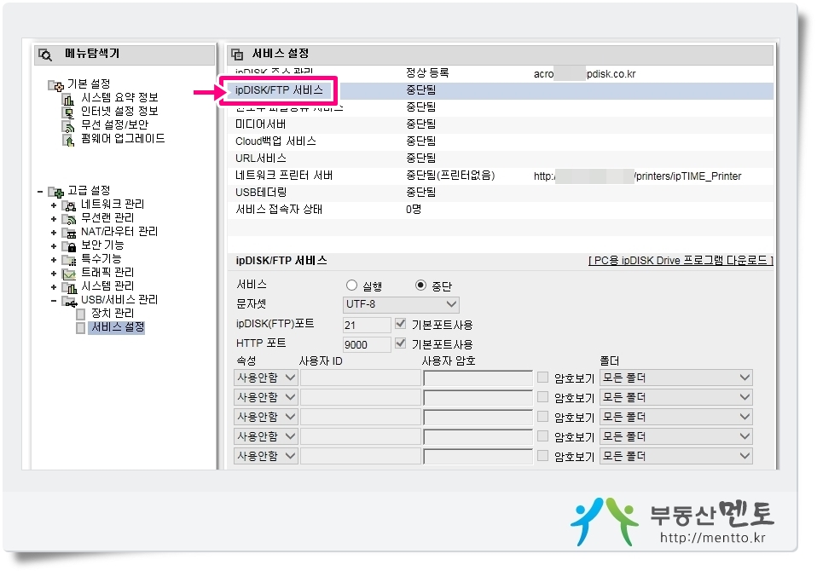
Task: Click the 시스템 관리 folder icon
Action: [69, 287]
